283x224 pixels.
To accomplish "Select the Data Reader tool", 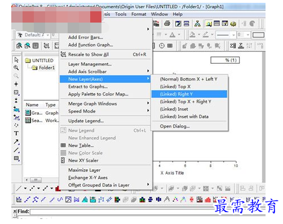I will click(16, 93).
